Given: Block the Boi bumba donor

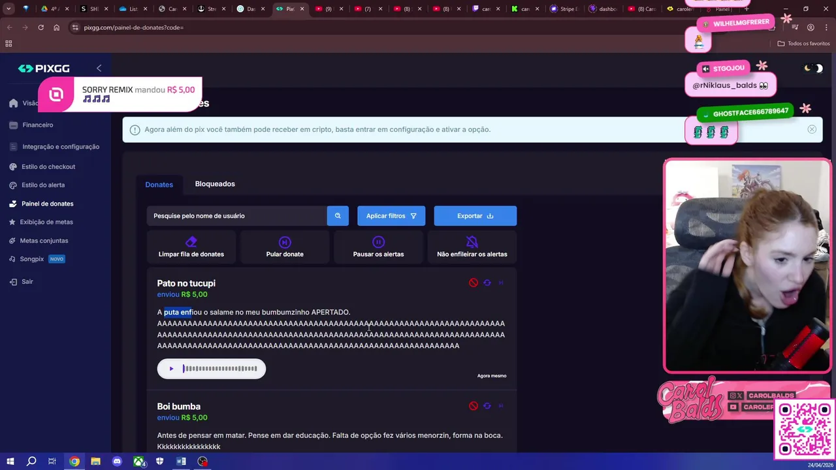Looking at the screenshot, I should [474, 406].
